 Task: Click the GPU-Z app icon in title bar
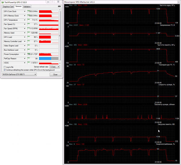coord(2,2)
